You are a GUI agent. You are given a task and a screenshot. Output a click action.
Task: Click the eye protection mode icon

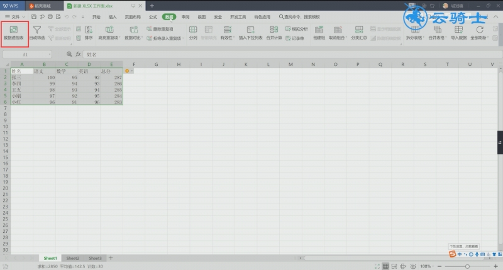click(x=413, y=266)
